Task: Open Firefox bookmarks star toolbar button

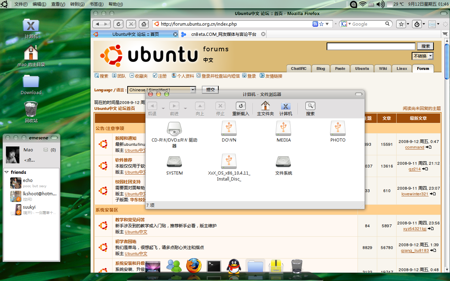Action: click(401, 24)
